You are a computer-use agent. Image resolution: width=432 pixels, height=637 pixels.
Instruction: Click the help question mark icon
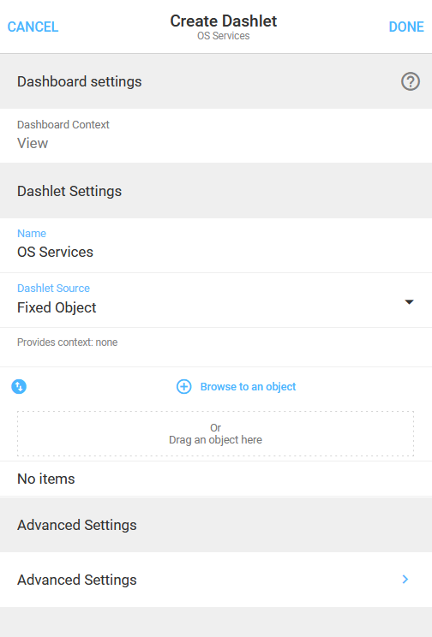pos(411,81)
